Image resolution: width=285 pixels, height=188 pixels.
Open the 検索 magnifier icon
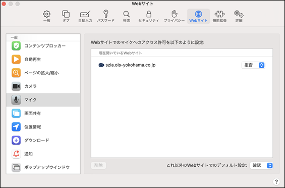click(x=126, y=14)
